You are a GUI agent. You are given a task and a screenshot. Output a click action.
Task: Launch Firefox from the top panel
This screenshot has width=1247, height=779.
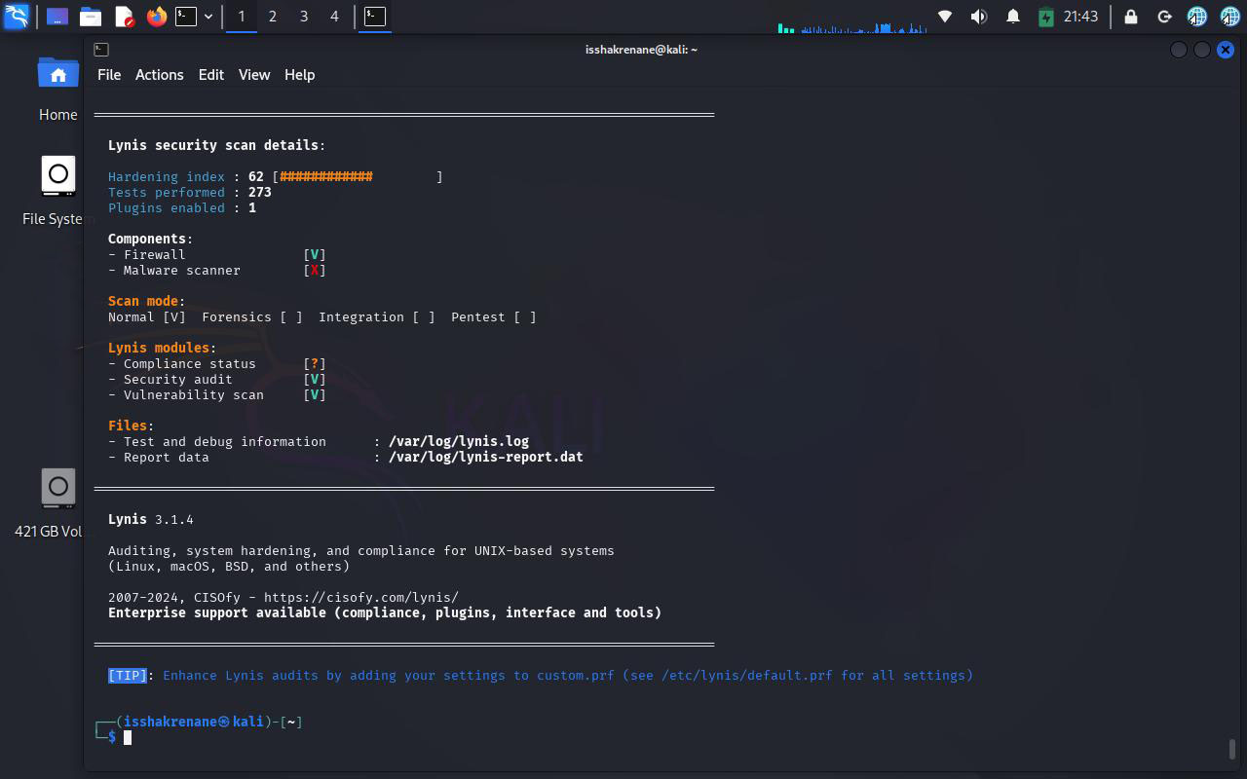click(x=156, y=17)
